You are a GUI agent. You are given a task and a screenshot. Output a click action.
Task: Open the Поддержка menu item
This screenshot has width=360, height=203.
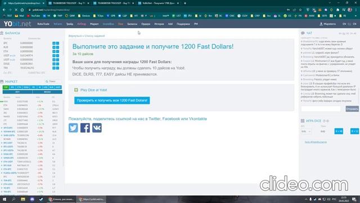183,24
